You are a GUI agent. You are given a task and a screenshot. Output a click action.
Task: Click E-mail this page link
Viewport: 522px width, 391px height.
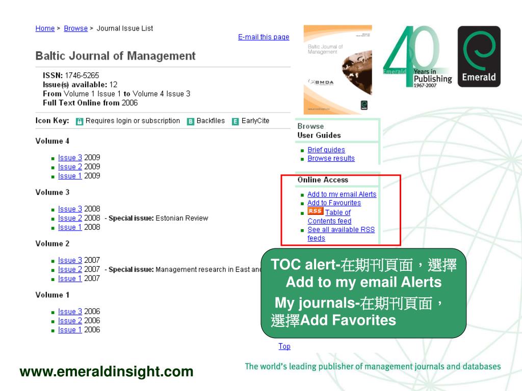tap(264, 37)
